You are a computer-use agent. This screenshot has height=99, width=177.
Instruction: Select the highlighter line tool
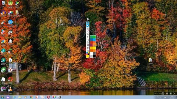tap(88, 31)
